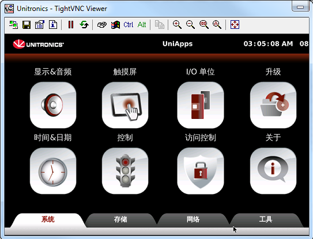The width and height of the screenshot is (313, 239).
Task: Switch to the 网络 tab
Action: [193, 219]
